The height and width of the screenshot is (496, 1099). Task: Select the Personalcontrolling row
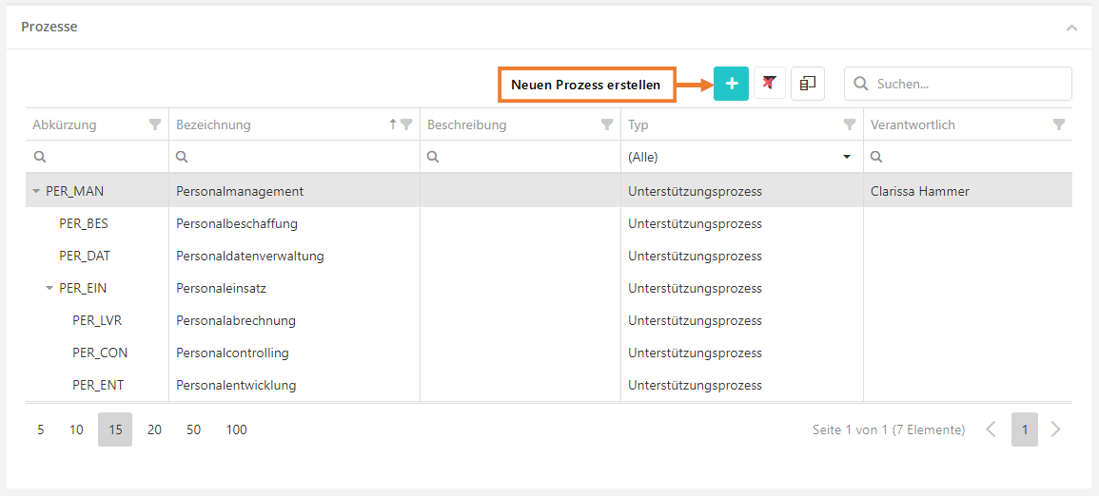[x=232, y=353]
